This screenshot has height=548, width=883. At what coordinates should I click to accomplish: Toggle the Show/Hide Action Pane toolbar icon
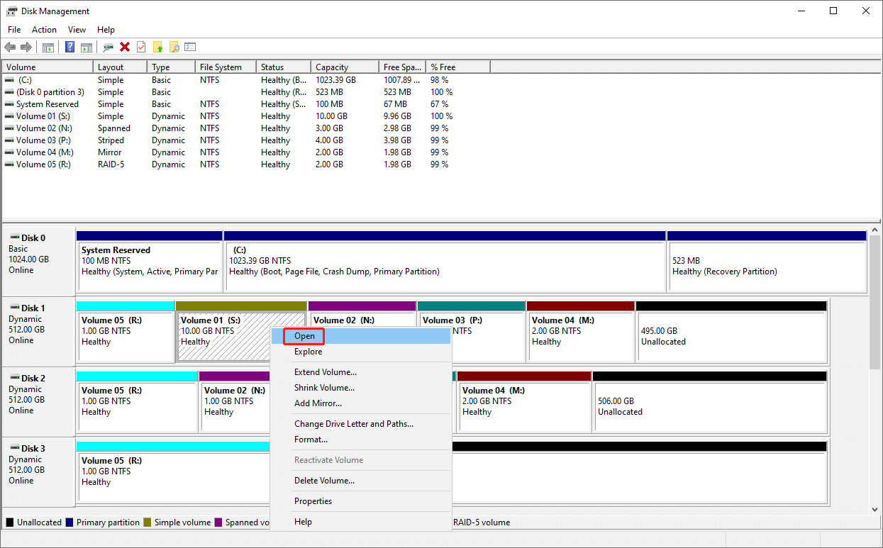coord(87,47)
